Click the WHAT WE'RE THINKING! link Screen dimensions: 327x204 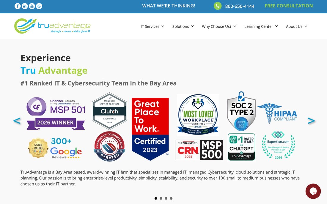point(169,6)
